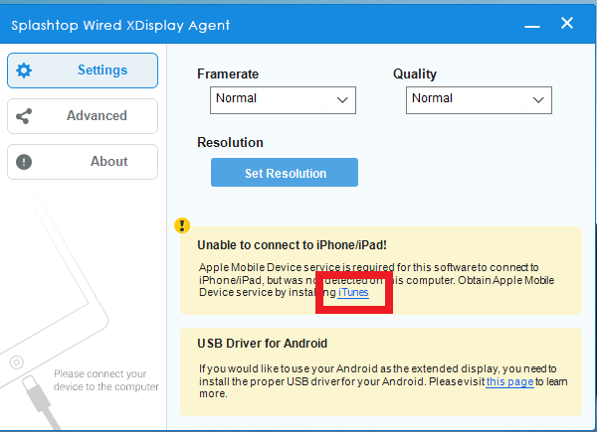Viewport: 597px width, 432px height.
Task: Click the yellow warning icon
Action: [182, 225]
